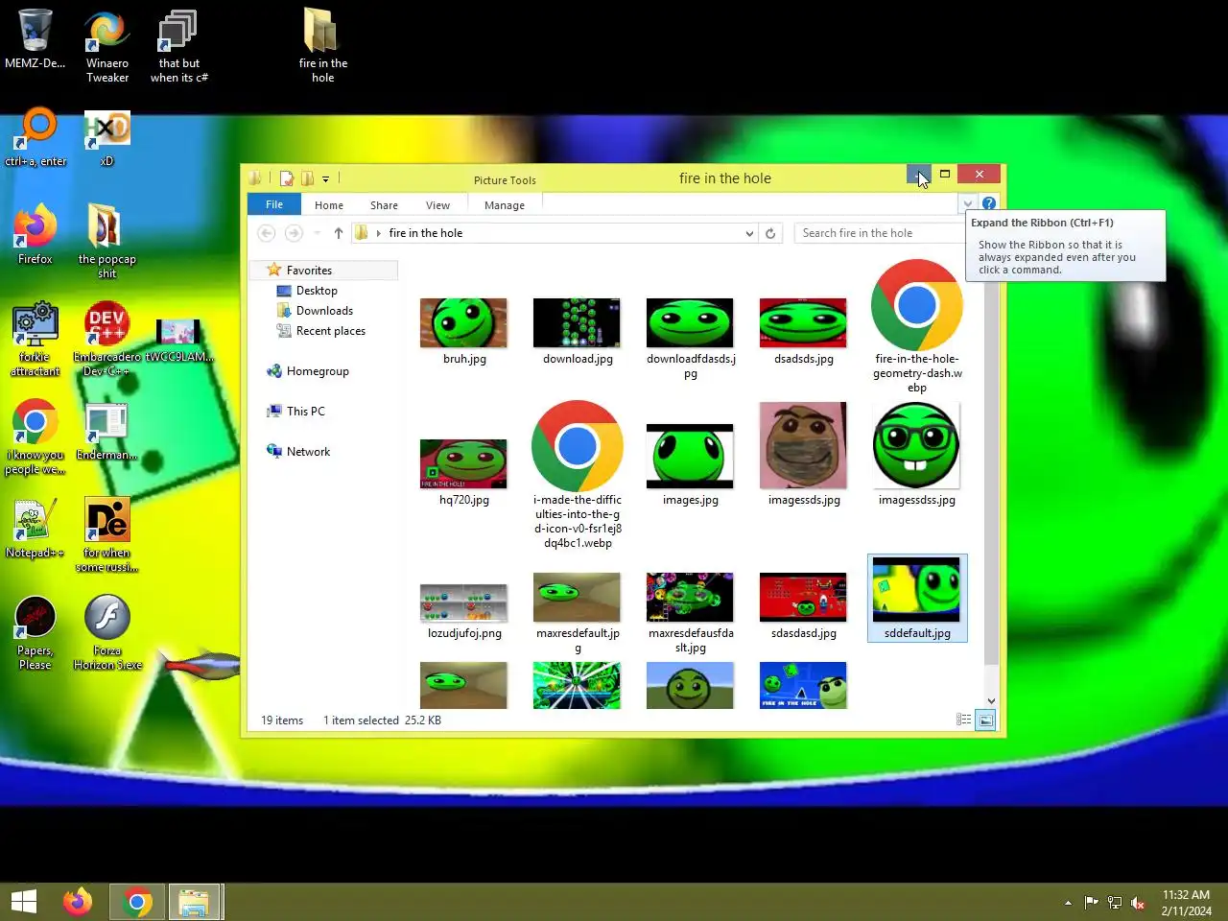Show hidden tray icons arrow
The height and width of the screenshot is (921, 1228).
click(x=1068, y=903)
